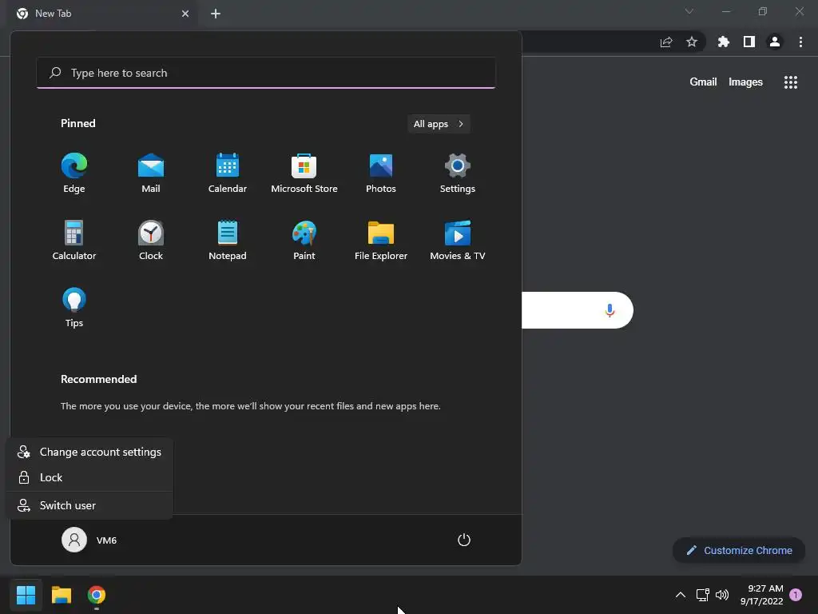
Task: Open the Tips app
Action: (x=74, y=308)
